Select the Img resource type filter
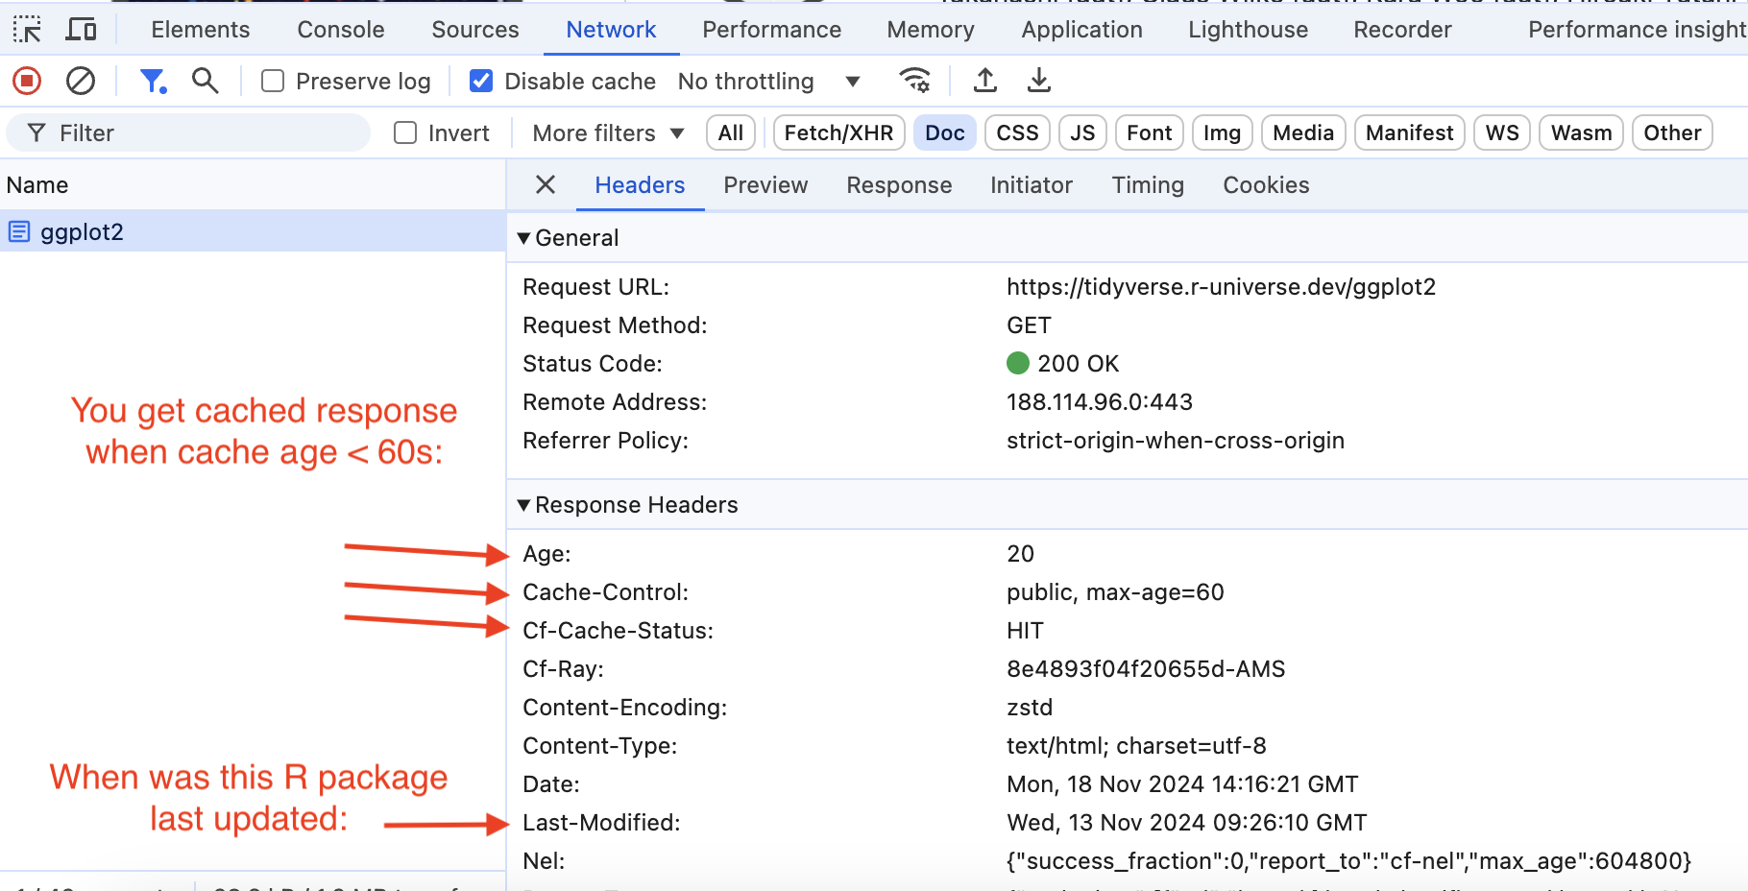The image size is (1748, 891). pyautogui.click(x=1222, y=133)
